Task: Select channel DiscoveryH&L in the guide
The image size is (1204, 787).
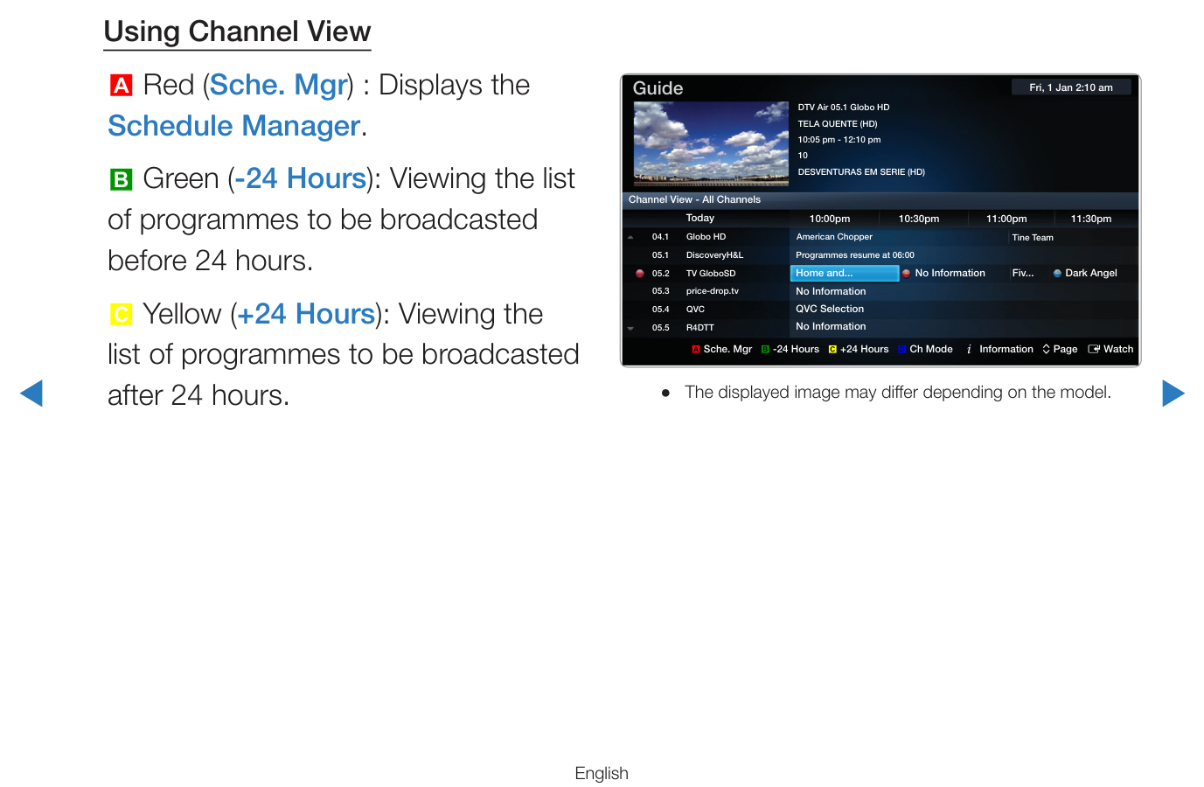Action: click(714, 255)
